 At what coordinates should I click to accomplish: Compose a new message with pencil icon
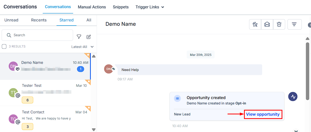pyautogui.click(x=89, y=37)
